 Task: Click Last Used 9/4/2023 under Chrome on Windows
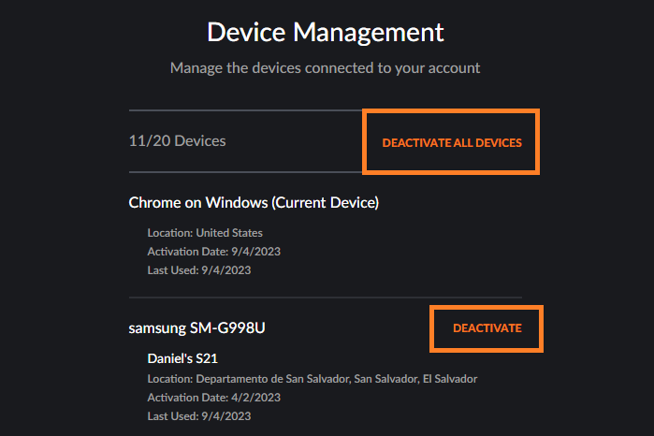(x=199, y=270)
